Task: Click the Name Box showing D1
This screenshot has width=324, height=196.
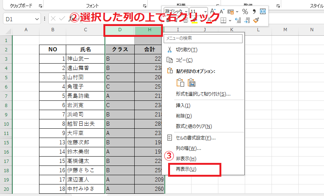Action: [19, 19]
